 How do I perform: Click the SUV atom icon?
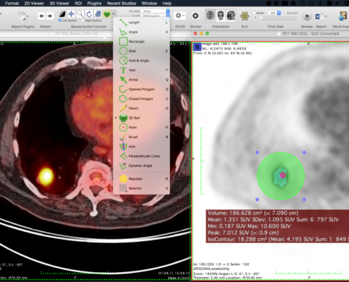pyautogui.click(x=245, y=16)
